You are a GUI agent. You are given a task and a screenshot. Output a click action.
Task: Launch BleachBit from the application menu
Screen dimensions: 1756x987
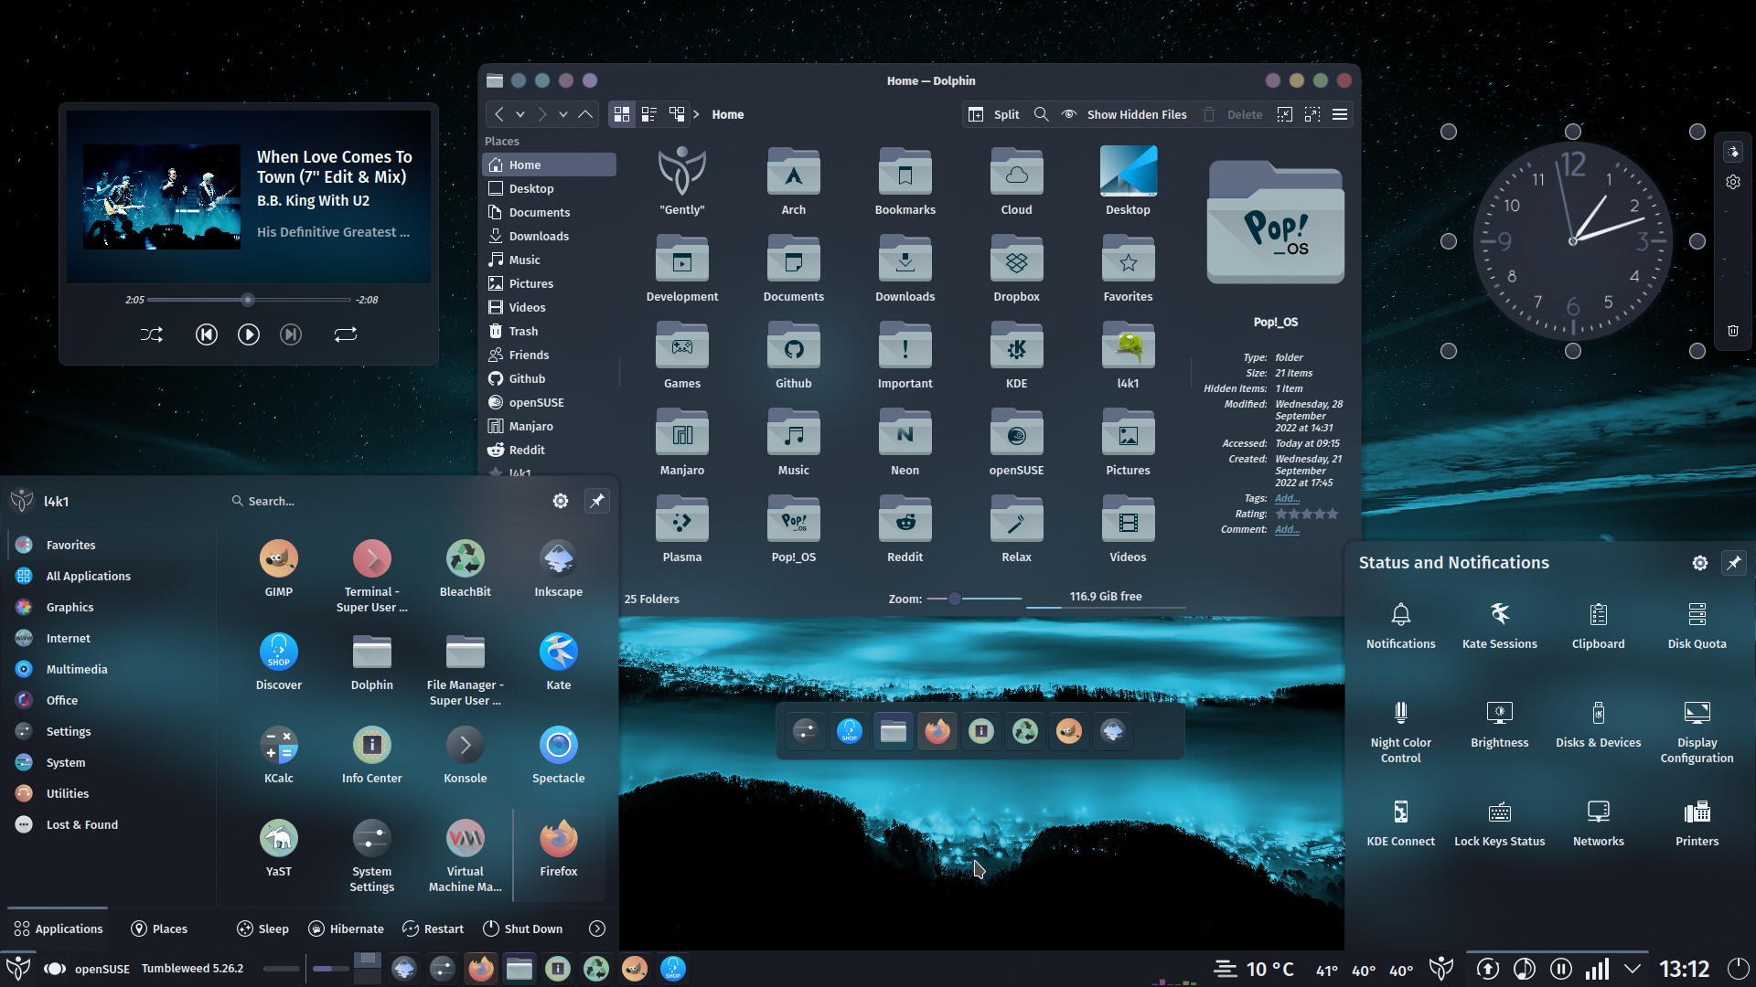coord(465,568)
